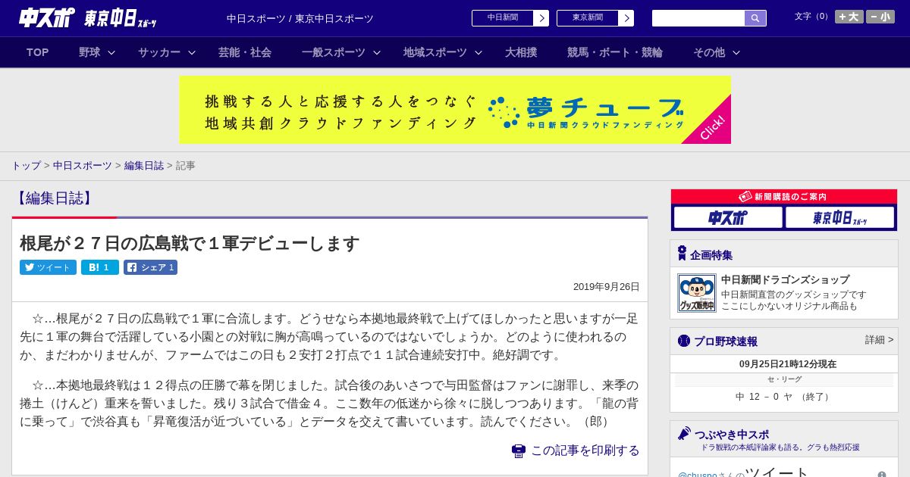
Task: Open the 芸能・社会 menu item
Action: pos(245,52)
